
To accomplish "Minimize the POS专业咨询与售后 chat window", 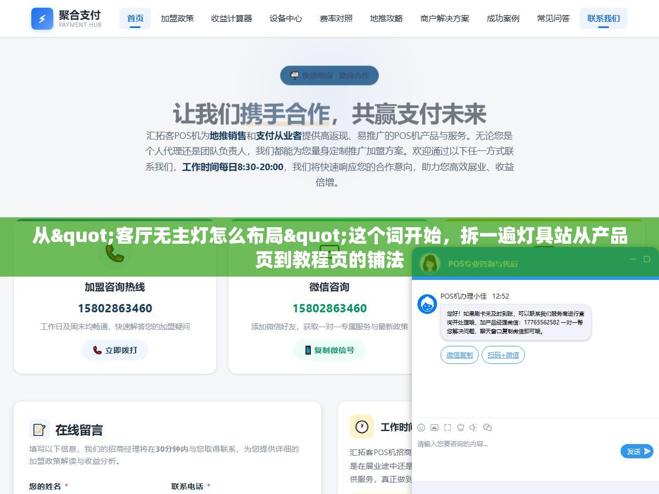I will pos(633,259).
